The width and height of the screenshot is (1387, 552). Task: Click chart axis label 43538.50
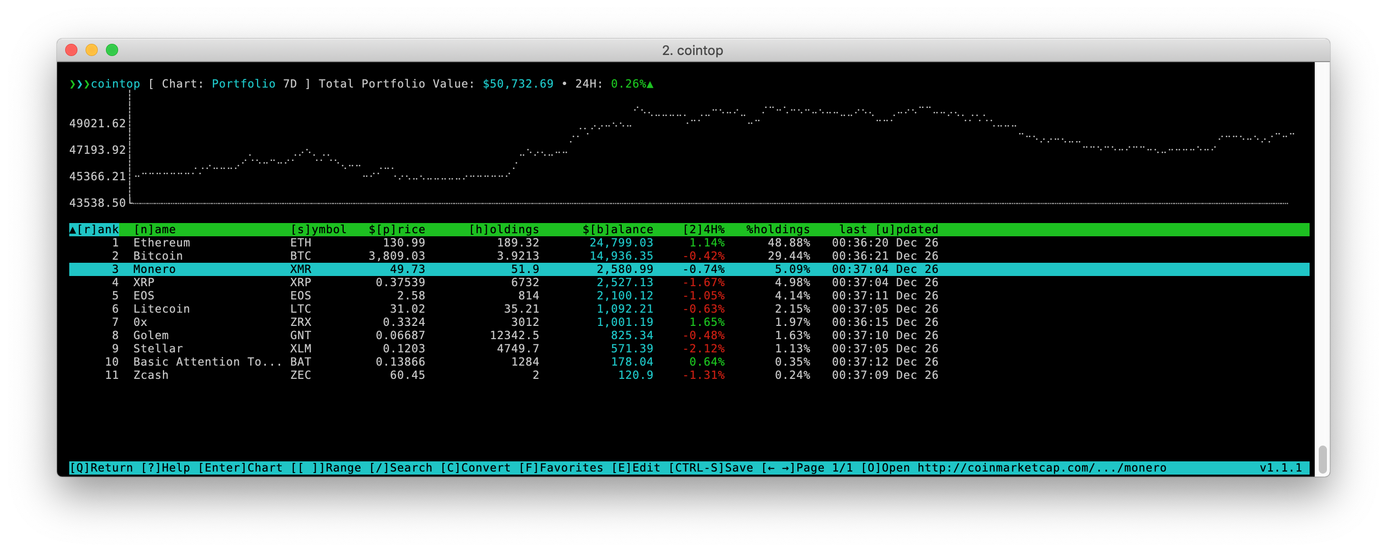(97, 203)
